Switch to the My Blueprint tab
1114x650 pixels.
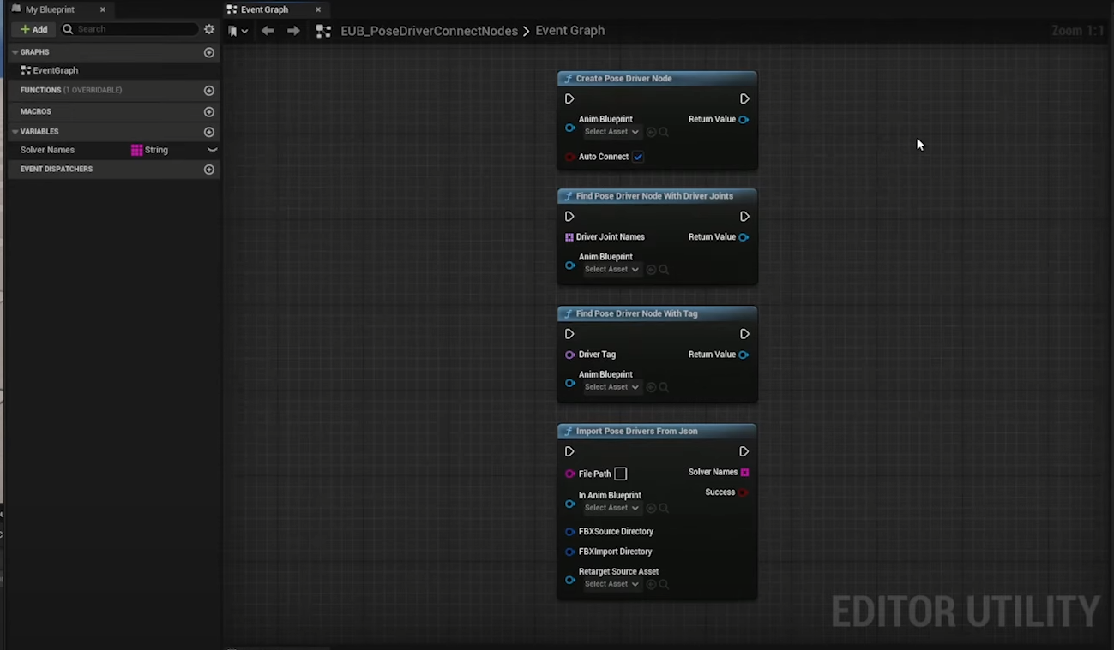pos(50,9)
